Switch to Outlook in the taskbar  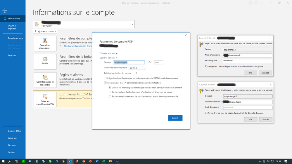(70, 161)
